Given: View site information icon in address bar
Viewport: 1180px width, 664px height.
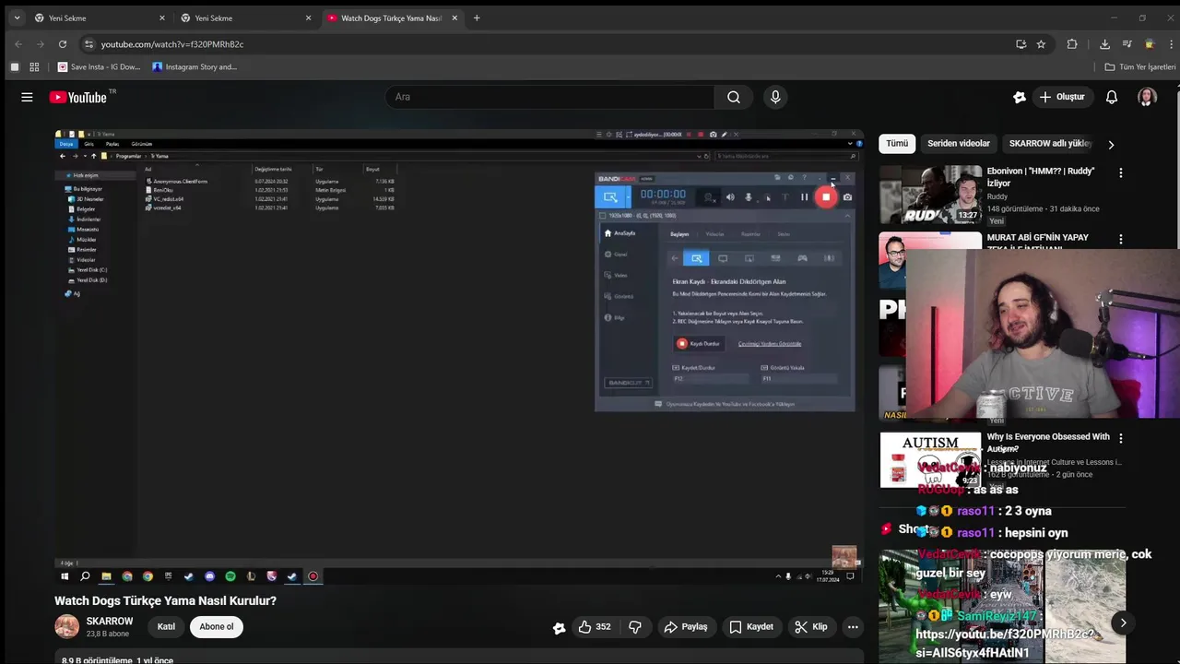Looking at the screenshot, I should (x=88, y=44).
